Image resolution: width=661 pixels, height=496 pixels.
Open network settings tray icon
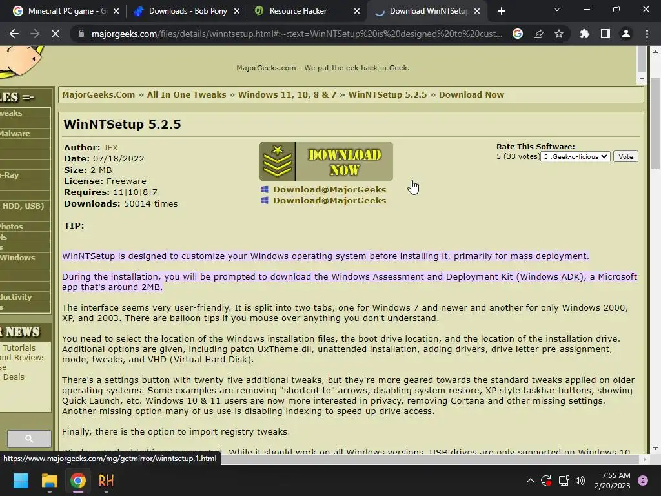[564, 480]
